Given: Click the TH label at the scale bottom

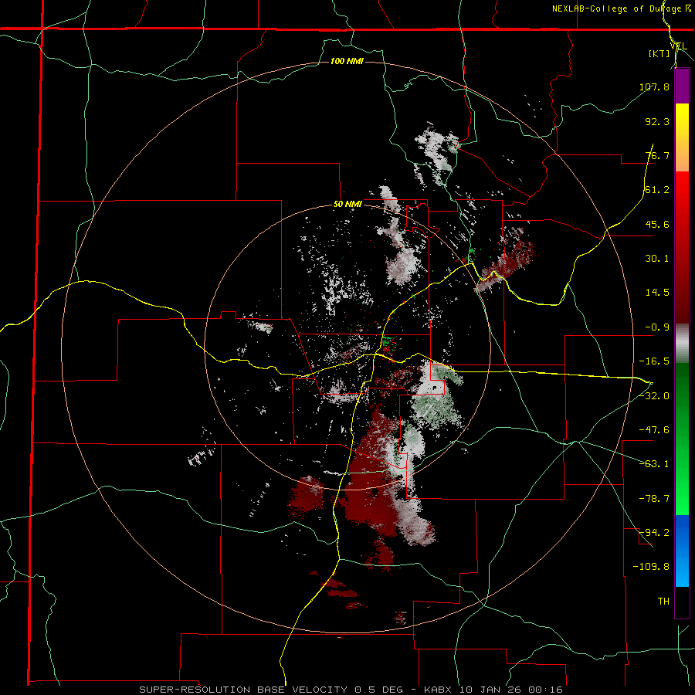Looking at the screenshot, I should (663, 601).
